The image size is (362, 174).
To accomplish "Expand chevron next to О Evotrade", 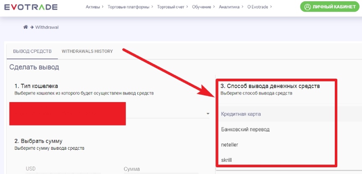I will [x=271, y=7].
